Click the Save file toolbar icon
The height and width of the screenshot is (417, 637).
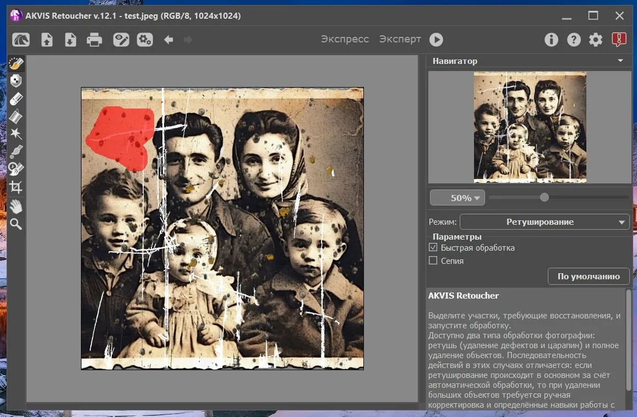click(70, 39)
